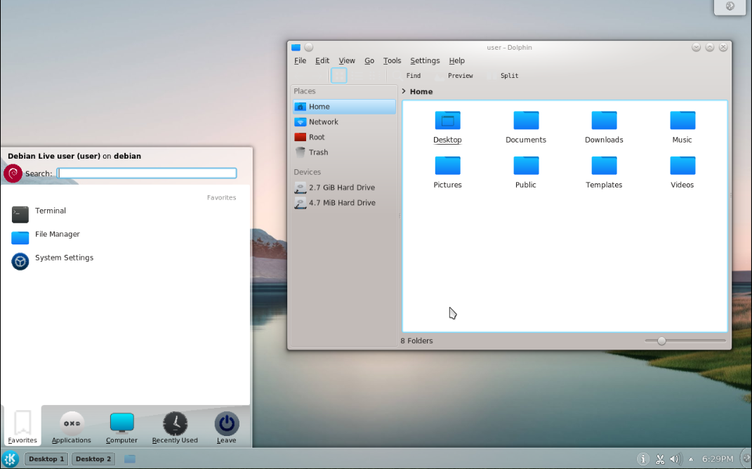Adjust the icon zoom slider handle
The width and height of the screenshot is (752, 469).
(x=661, y=341)
